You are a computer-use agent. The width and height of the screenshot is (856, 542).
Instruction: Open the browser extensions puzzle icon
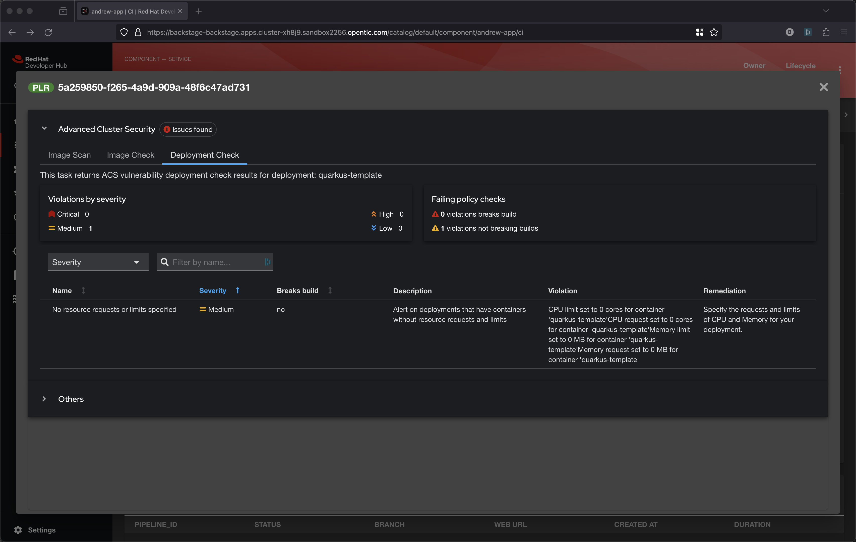pos(826,32)
